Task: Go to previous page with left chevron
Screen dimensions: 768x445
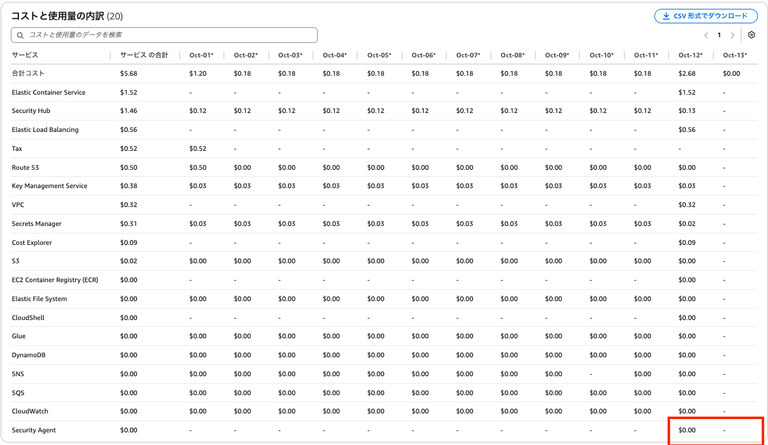Action: [706, 35]
